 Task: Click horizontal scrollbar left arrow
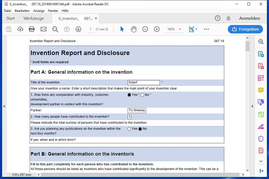tap(39, 175)
